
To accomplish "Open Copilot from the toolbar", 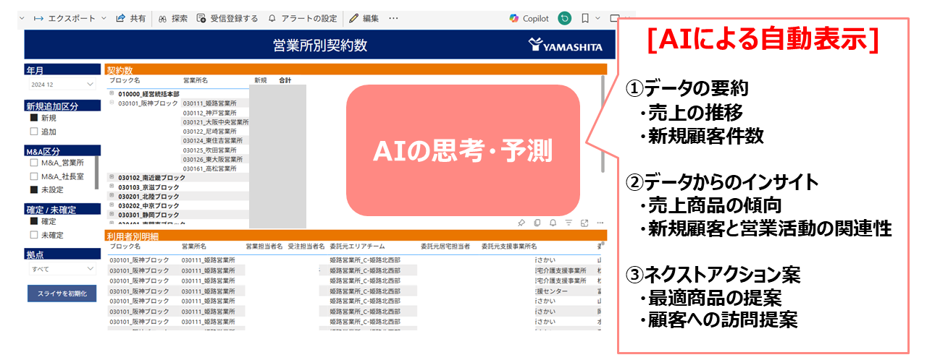I will pyautogui.click(x=529, y=18).
